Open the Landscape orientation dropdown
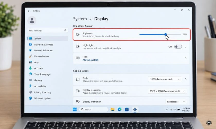Viewport: 216px width, 129px height. (x=176, y=102)
